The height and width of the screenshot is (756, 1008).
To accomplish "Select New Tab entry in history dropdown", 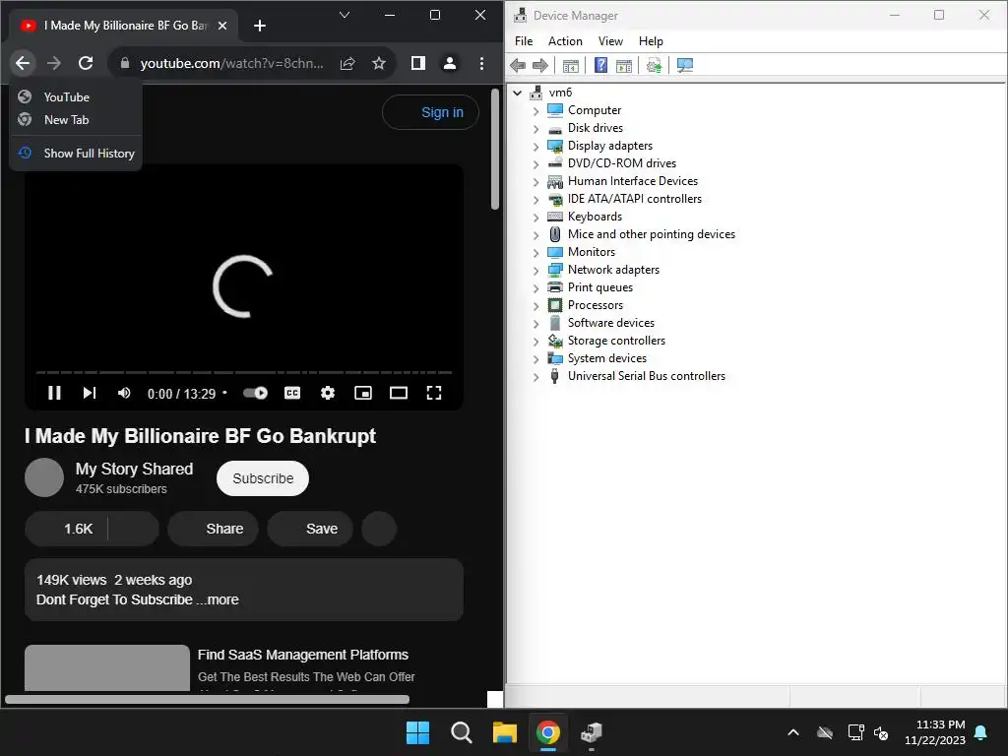I will [x=76, y=119].
